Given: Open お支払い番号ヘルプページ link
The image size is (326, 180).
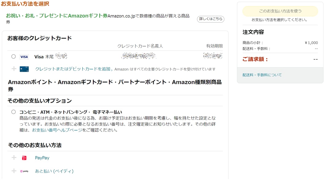Looking at the screenshot, I should coord(57,130).
